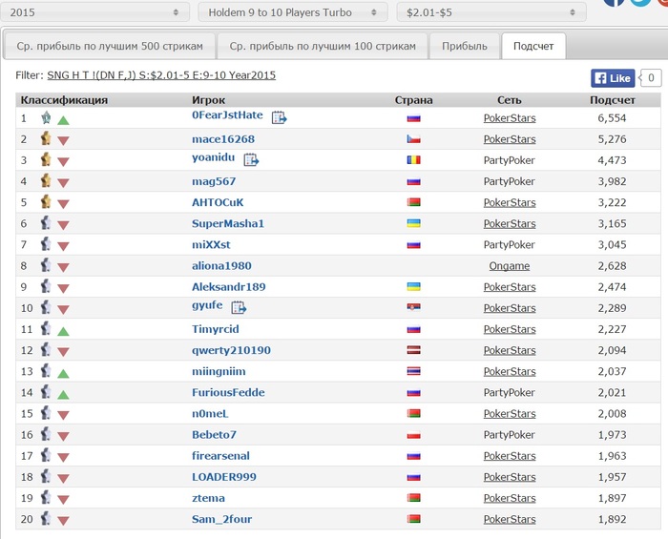The width and height of the screenshot is (668, 539).
Task: Click the Russia flag for 0FearJstHate
Action: (413, 118)
